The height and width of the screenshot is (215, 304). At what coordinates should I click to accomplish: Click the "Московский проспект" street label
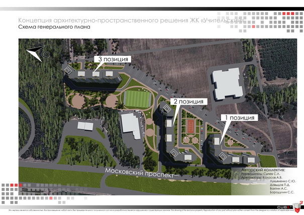139,173
